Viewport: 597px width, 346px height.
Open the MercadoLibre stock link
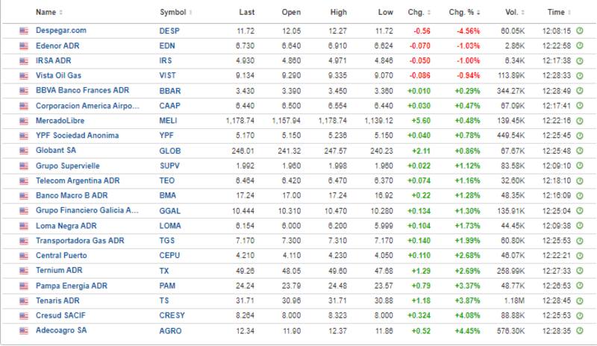pos(61,121)
